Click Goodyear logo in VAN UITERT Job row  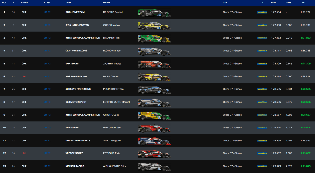(262, 128)
